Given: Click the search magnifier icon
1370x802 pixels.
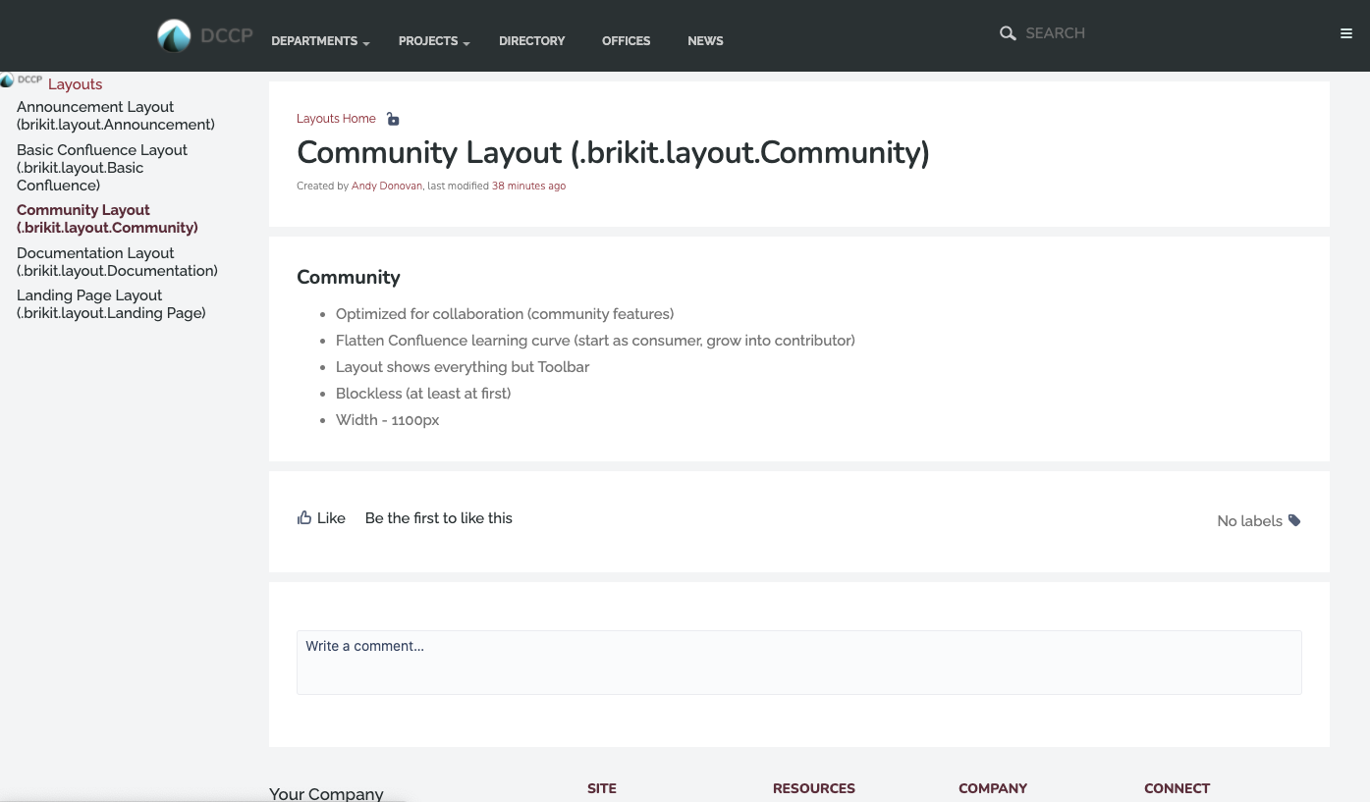Looking at the screenshot, I should (1008, 33).
